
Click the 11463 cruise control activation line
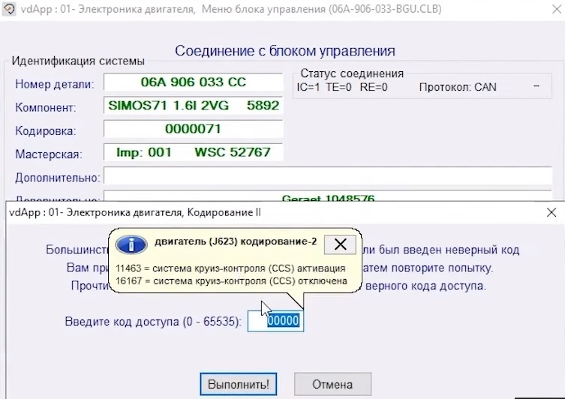[x=230, y=268]
